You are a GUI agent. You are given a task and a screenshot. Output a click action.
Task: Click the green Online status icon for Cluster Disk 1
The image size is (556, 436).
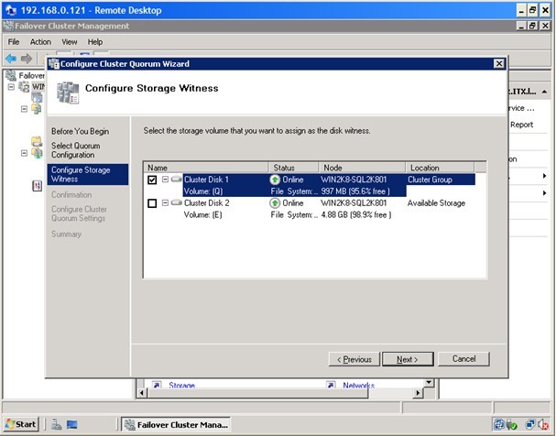[275, 180]
